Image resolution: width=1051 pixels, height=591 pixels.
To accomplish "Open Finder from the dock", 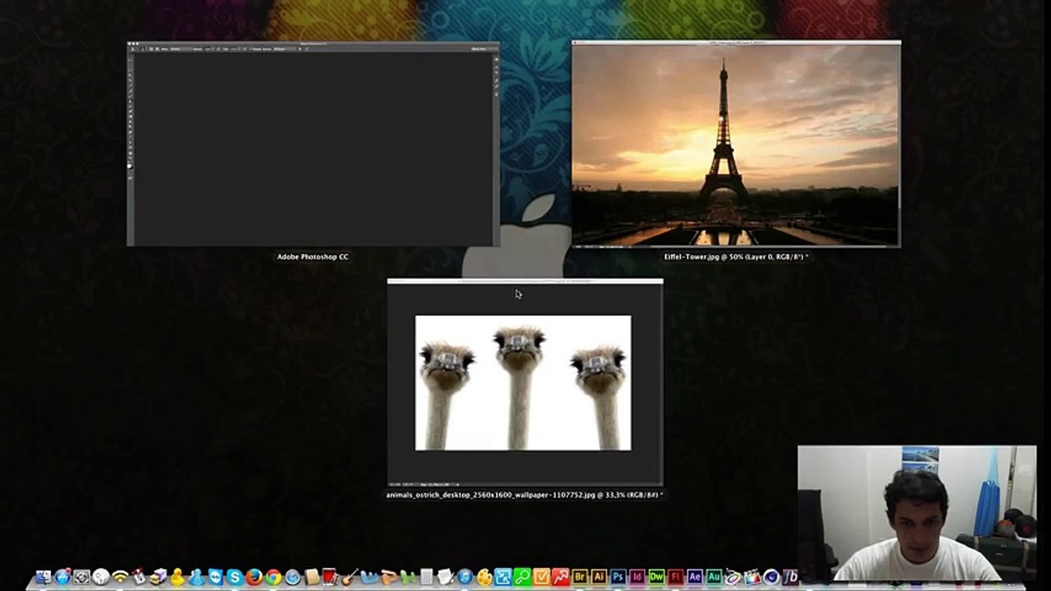I will point(43,577).
